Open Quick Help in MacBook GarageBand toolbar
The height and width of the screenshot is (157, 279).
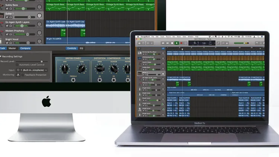pyautogui.click(x=143, y=43)
